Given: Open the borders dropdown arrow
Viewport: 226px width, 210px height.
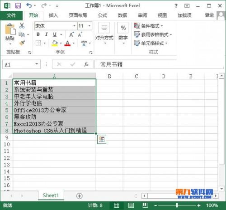Looking at the screenshot, I should [45, 43].
